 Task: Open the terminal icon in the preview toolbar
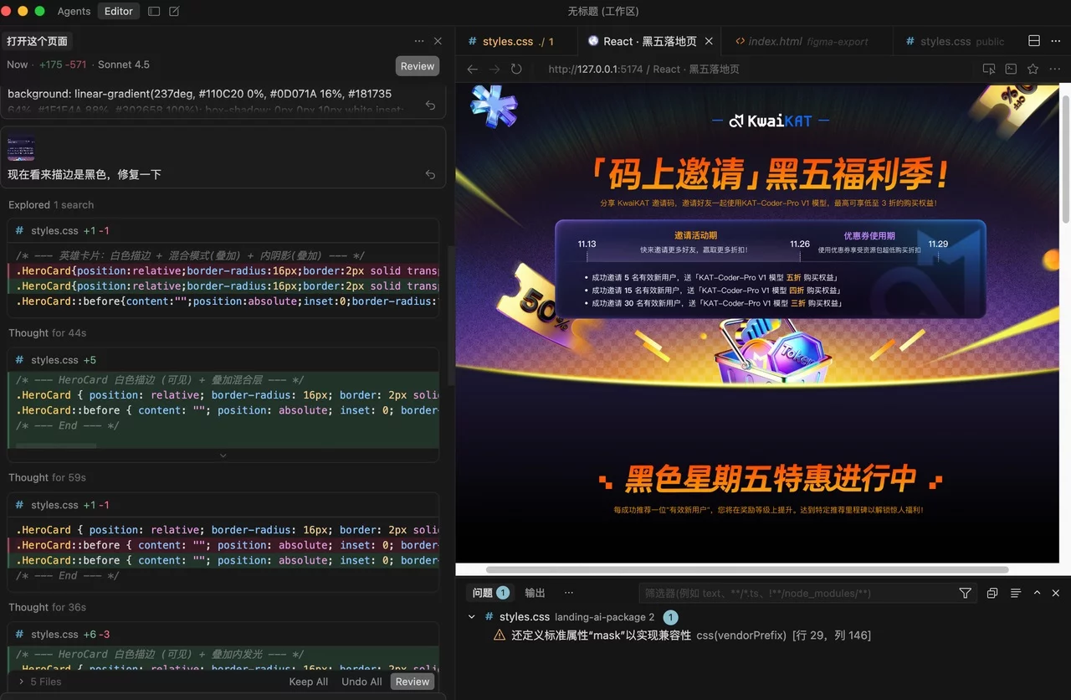pyautogui.click(x=1011, y=69)
